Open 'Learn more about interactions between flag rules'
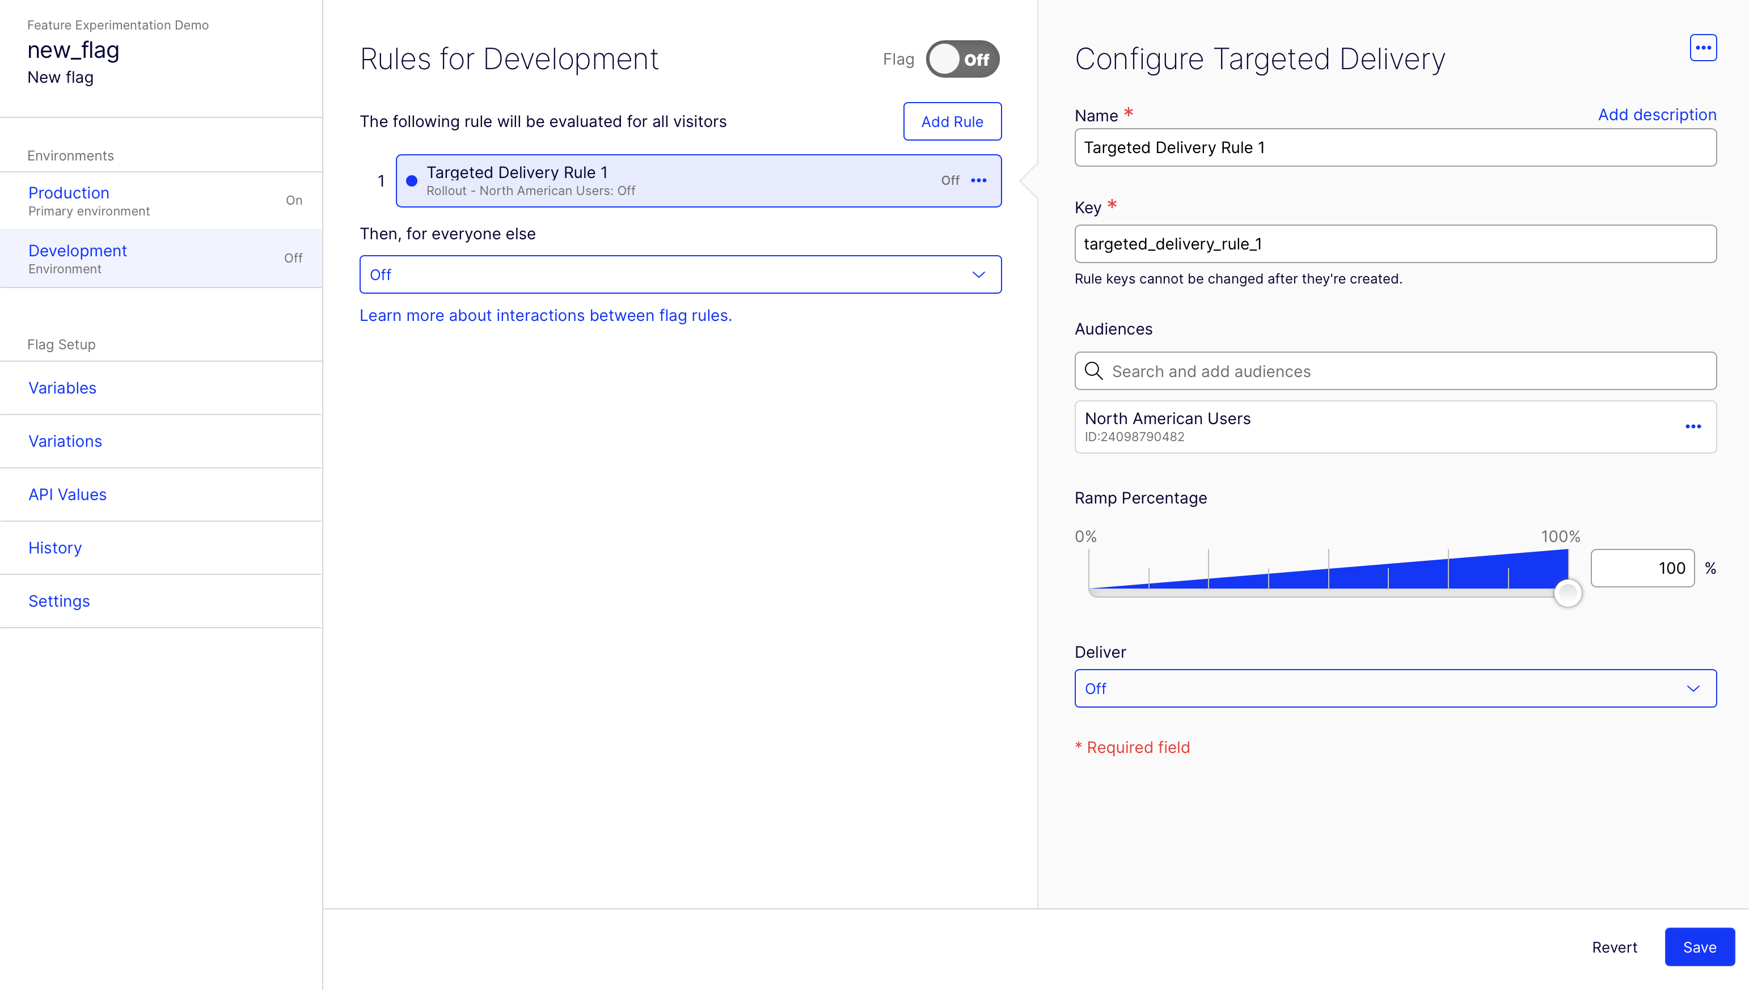This screenshot has height=990, width=1749. point(546,315)
